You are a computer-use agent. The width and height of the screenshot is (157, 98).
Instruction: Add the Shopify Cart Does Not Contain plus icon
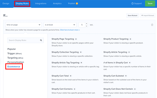click(135, 89)
